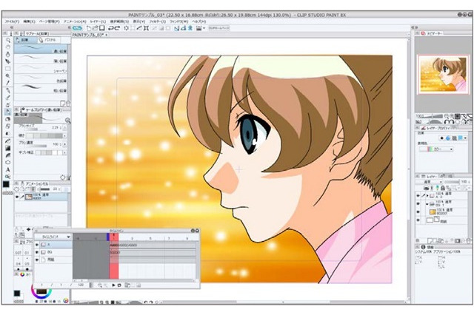The width and height of the screenshot is (474, 315).
Task: Toggle eye of BG track in timeline
Action: [x=37, y=252]
